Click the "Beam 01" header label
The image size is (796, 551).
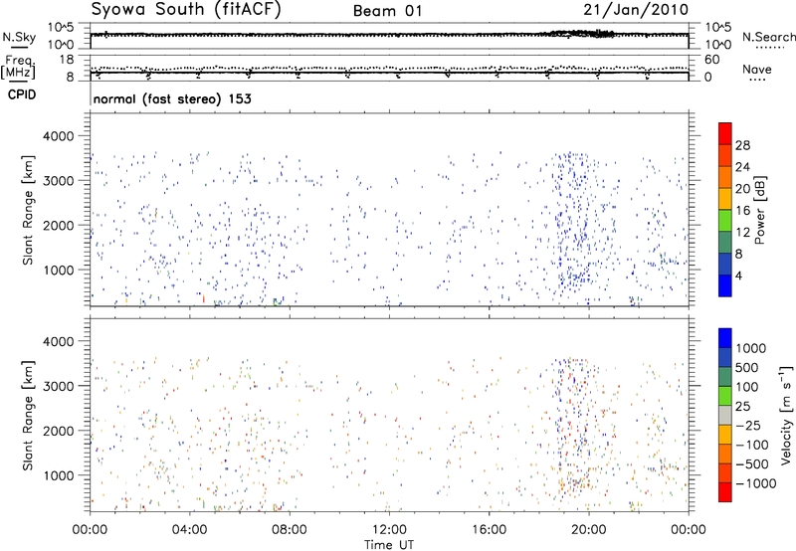pos(387,11)
